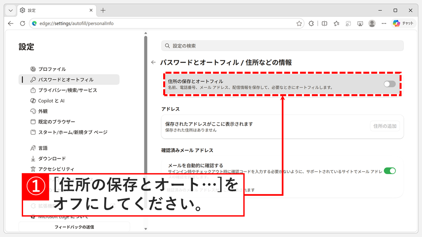Select the 設定 browser tab
Image resolution: width=422 pixels, height=237 pixels.
point(57,10)
